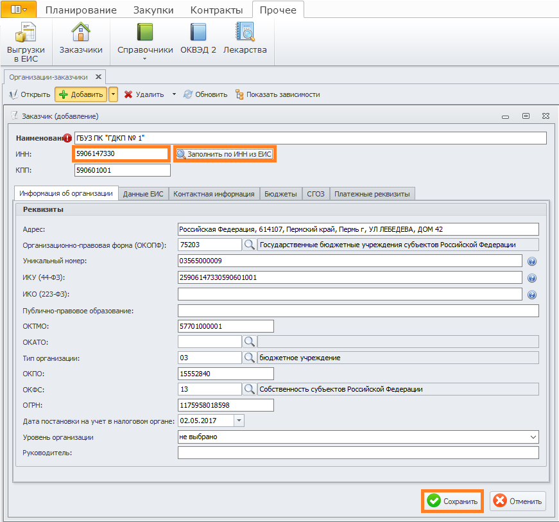Image resolution: width=559 pixels, height=522 pixels.
Task: Expand the Уровень организации combo box
Action: [533, 437]
